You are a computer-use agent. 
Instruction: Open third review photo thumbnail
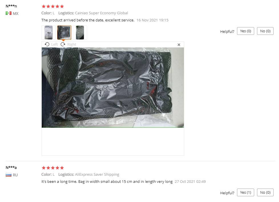(80, 33)
